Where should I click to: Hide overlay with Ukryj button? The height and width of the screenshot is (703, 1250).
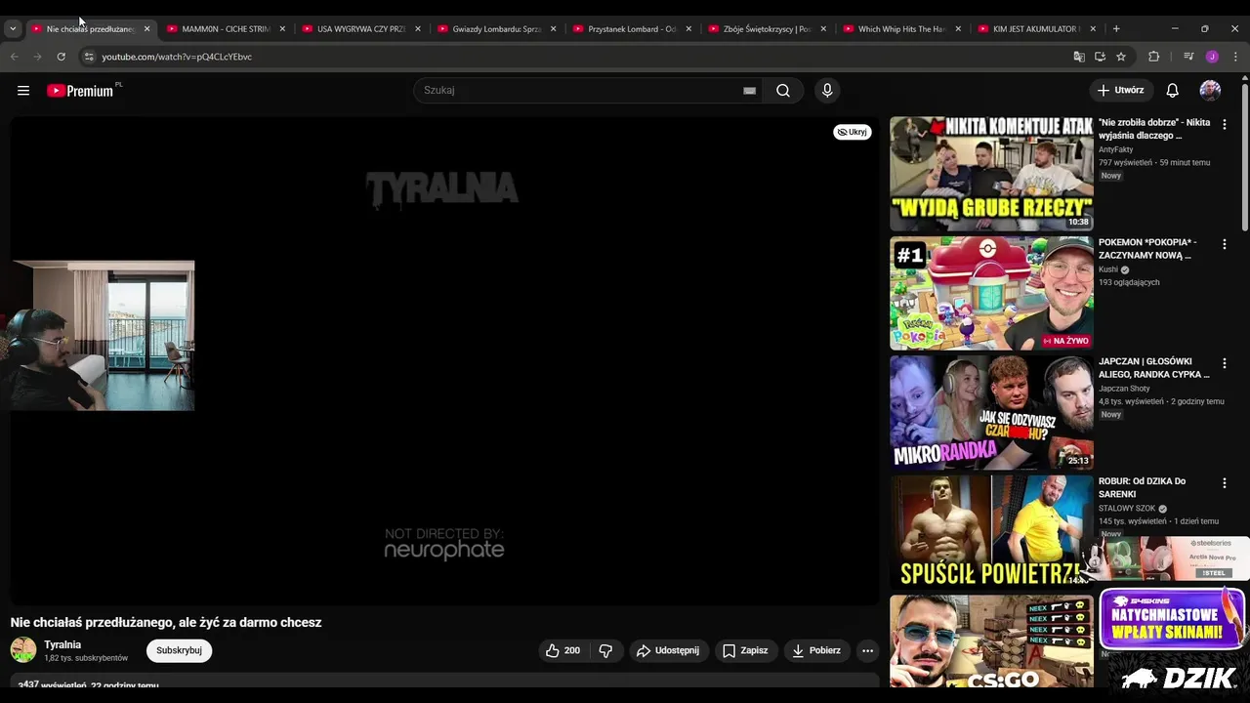coord(852,132)
